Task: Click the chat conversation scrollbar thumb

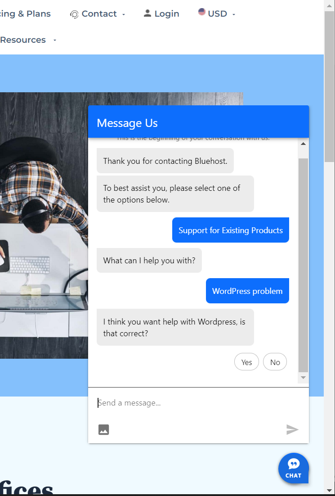Action: 304,265
